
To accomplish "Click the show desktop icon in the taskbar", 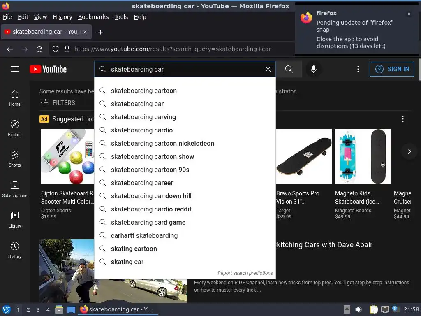I will (x=71, y=309).
